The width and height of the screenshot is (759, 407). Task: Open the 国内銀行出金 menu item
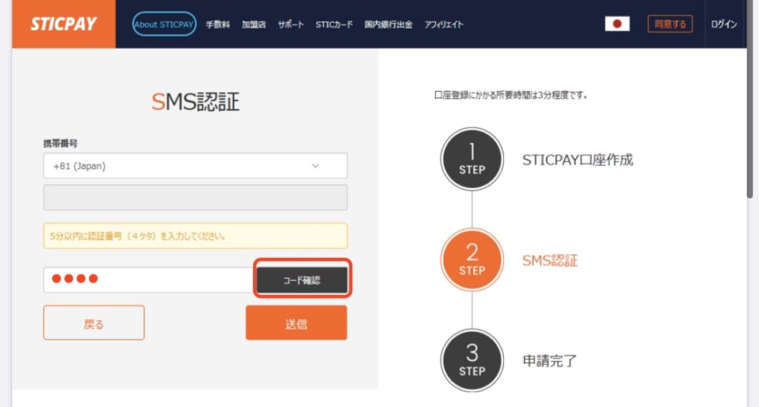(x=388, y=24)
